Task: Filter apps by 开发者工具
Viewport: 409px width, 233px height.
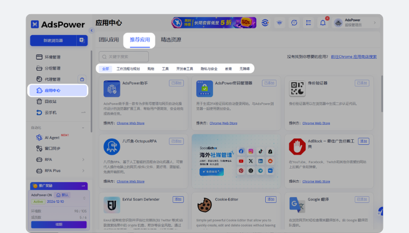Action: pos(185,69)
